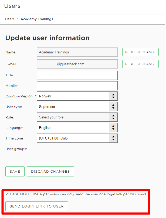Go to Users breadcrumb link

tap(10, 19)
